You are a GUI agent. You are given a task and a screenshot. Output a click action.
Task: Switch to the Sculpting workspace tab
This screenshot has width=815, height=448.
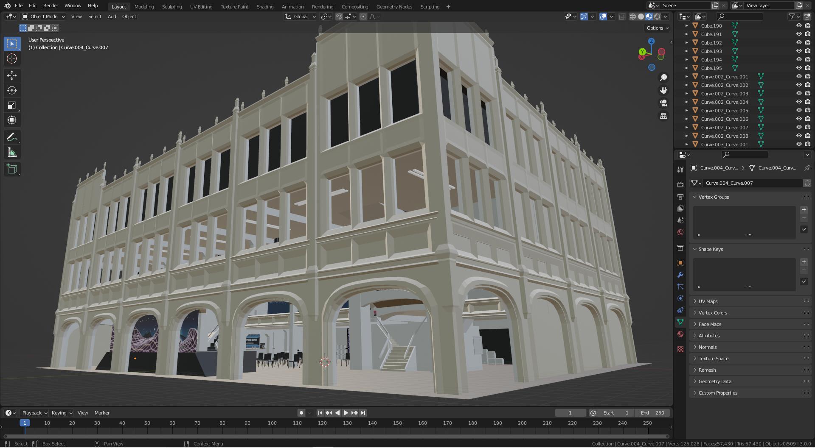coord(171,6)
